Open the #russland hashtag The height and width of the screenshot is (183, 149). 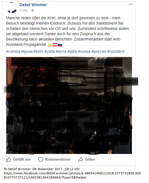click(116, 51)
